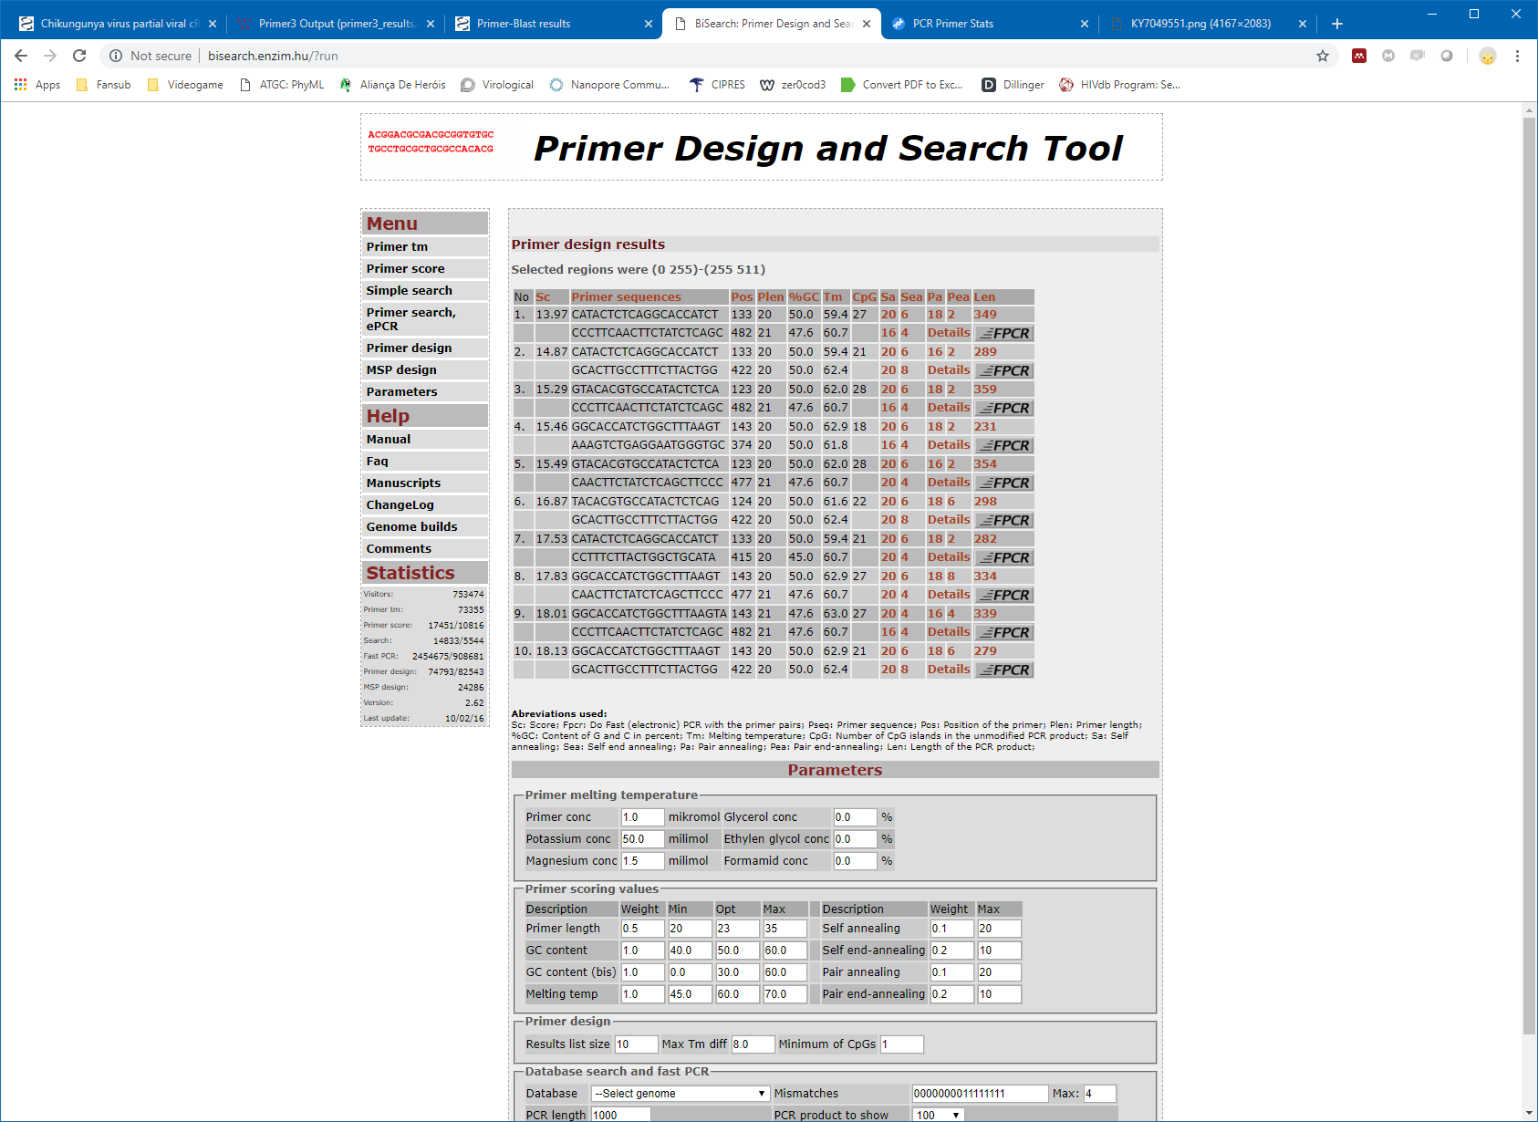Click the Self annealing Weight field
The image size is (1538, 1122).
tap(951, 929)
